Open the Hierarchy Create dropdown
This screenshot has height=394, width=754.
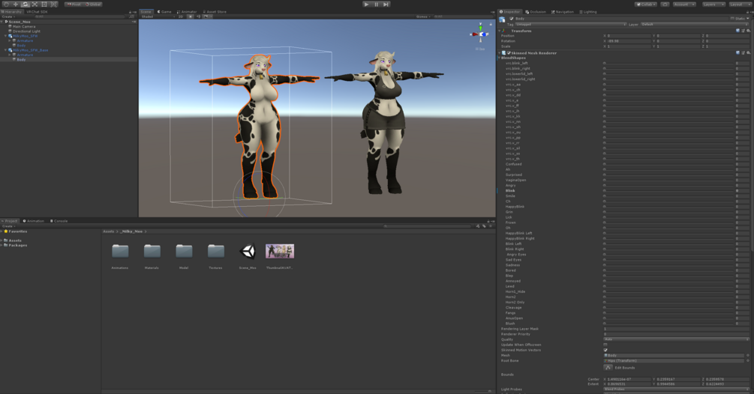(x=8, y=16)
